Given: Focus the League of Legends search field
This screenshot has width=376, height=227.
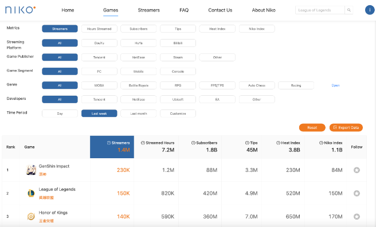Looking at the screenshot, I should (x=320, y=10).
